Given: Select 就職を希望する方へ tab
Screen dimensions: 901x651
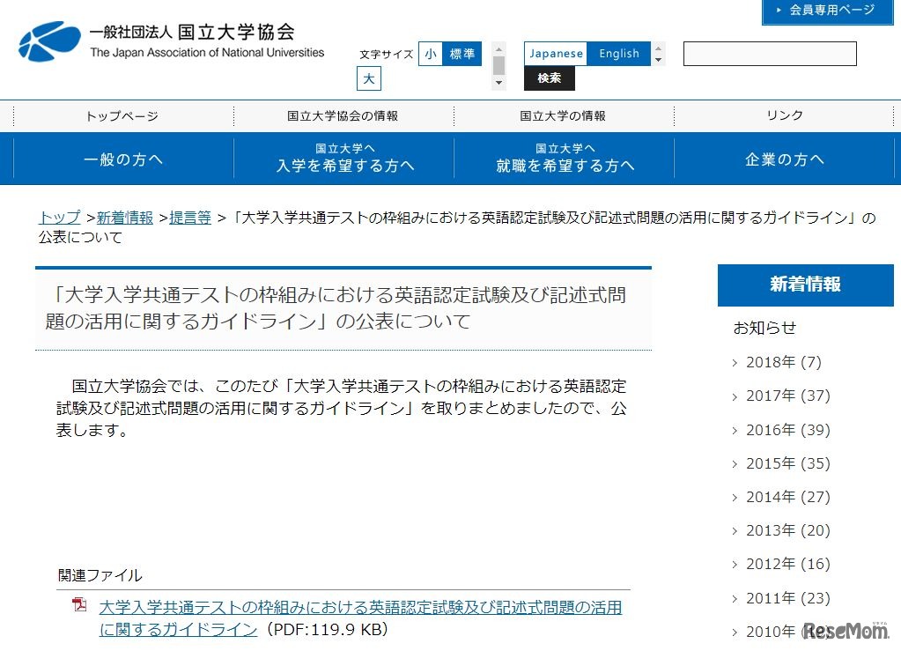Looking at the screenshot, I should [565, 159].
